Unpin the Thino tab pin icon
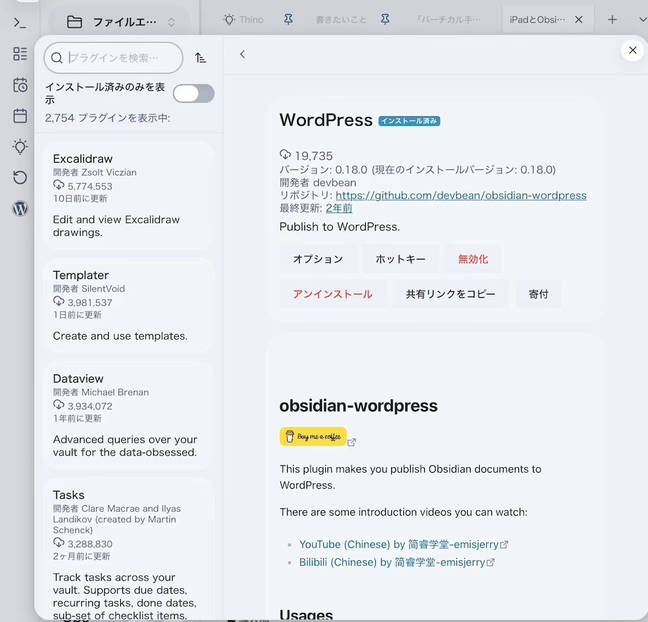648x622 pixels. click(288, 19)
